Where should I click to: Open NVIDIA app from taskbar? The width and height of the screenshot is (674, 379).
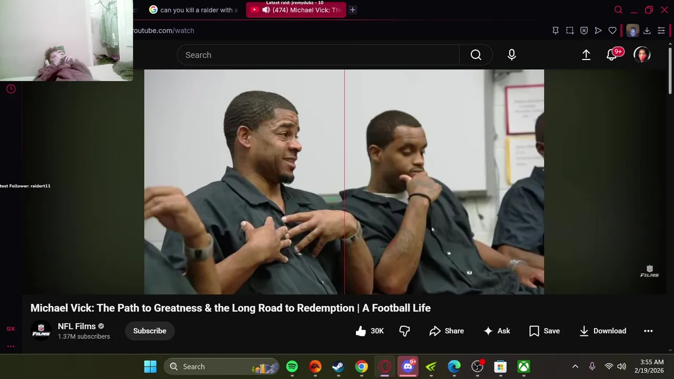tap(431, 366)
